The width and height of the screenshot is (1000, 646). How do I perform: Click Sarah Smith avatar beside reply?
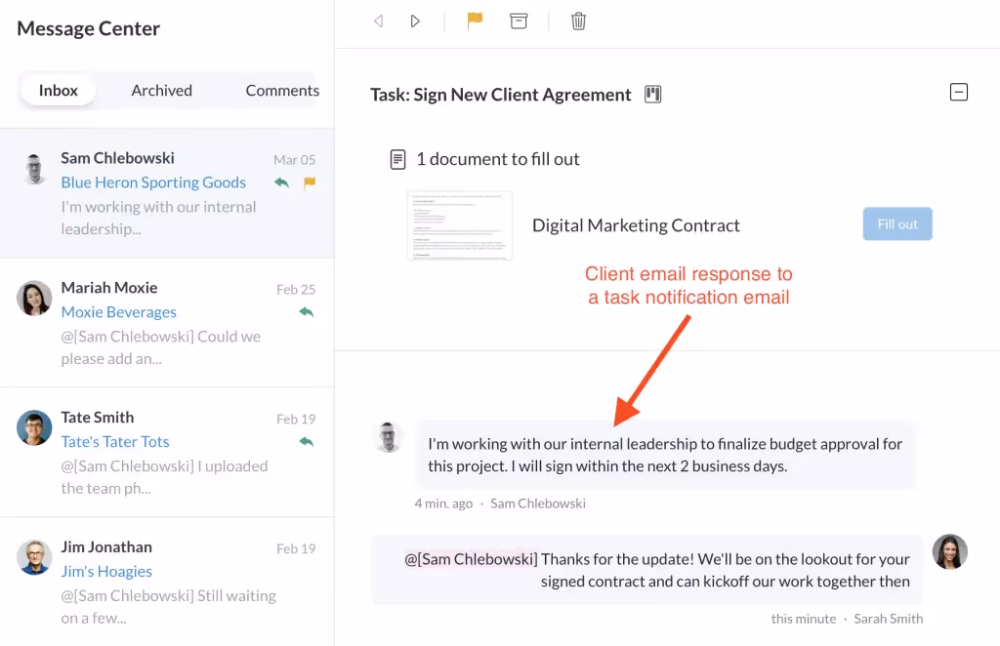point(949,551)
